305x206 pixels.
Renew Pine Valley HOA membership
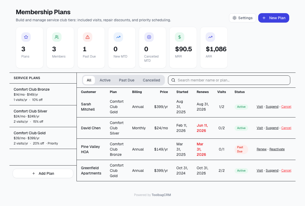(261, 149)
